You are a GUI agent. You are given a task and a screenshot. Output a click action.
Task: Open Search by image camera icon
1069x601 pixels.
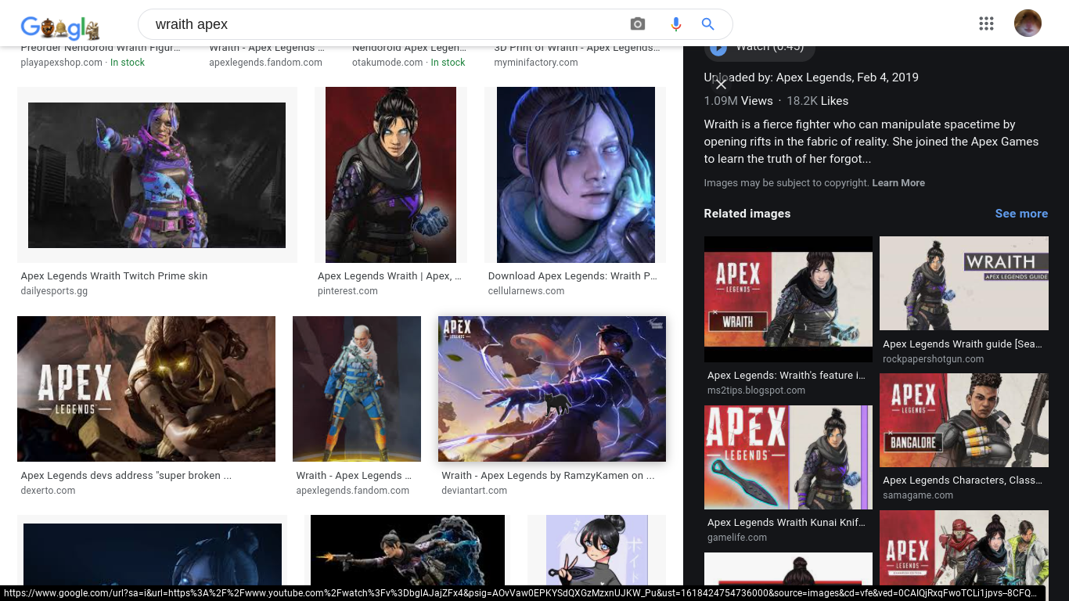point(638,24)
